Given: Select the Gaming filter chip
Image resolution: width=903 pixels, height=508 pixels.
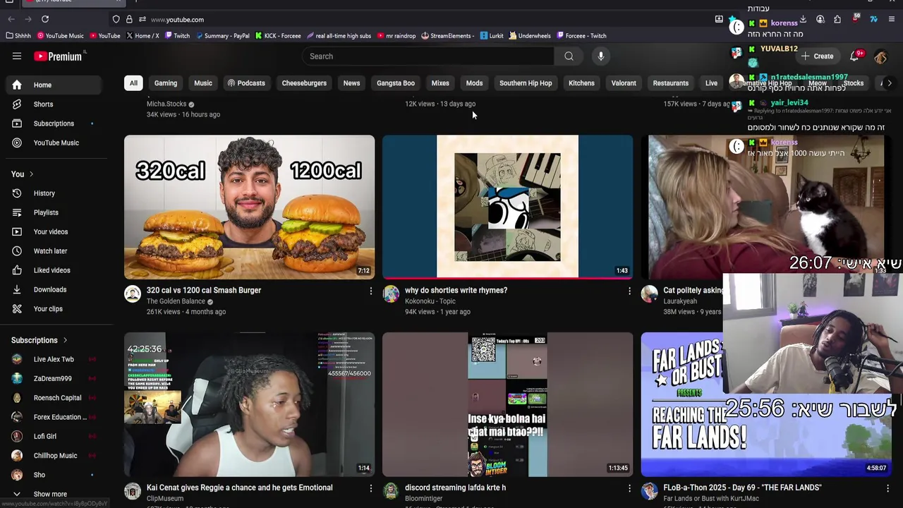Looking at the screenshot, I should tap(166, 83).
